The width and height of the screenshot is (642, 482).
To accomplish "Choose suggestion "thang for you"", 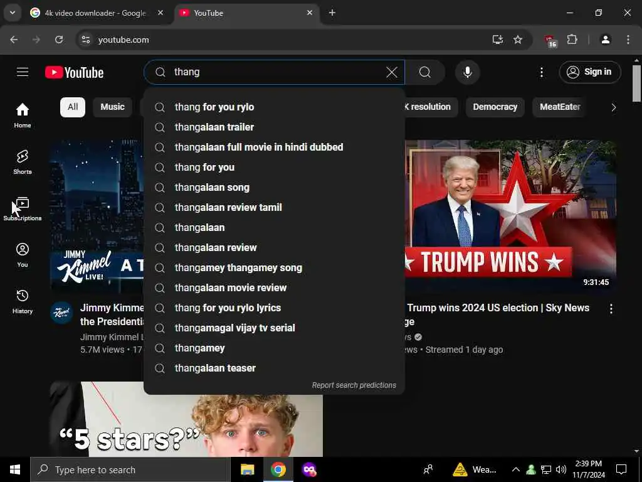I will click(275, 167).
